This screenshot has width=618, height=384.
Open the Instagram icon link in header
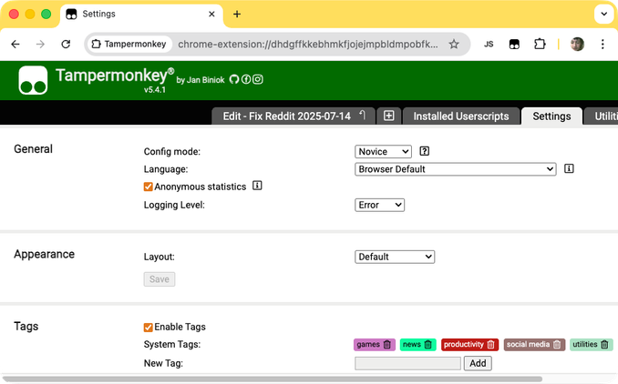click(258, 79)
